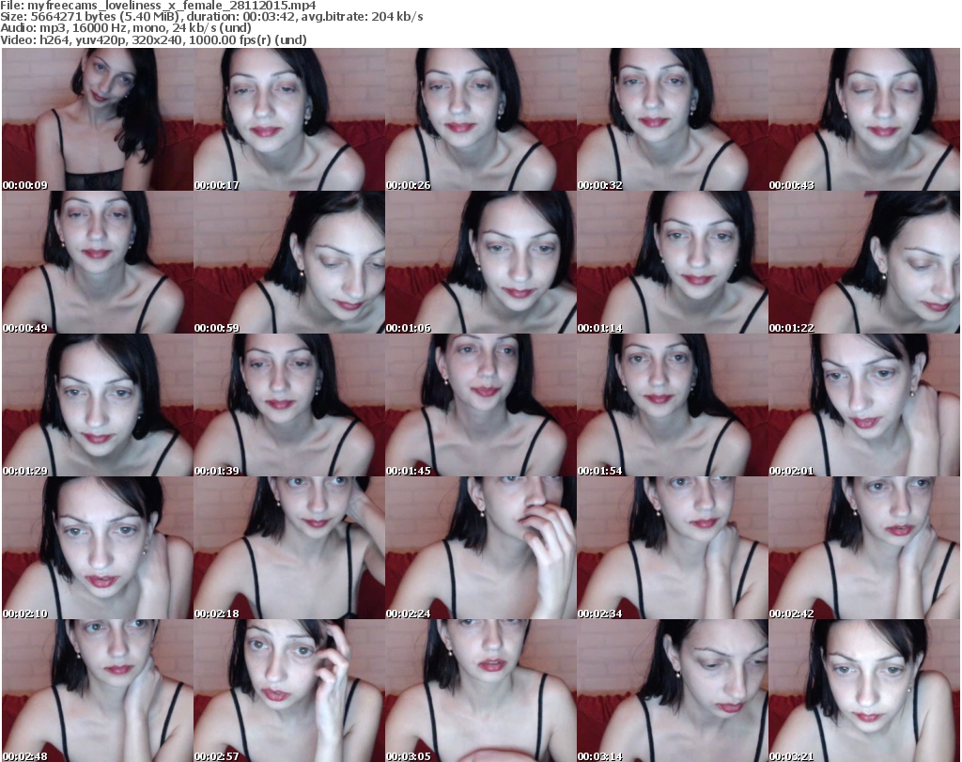The height and width of the screenshot is (762, 962).
Task: Select the thumbnail stamped 00:03:05
Action: point(480,691)
